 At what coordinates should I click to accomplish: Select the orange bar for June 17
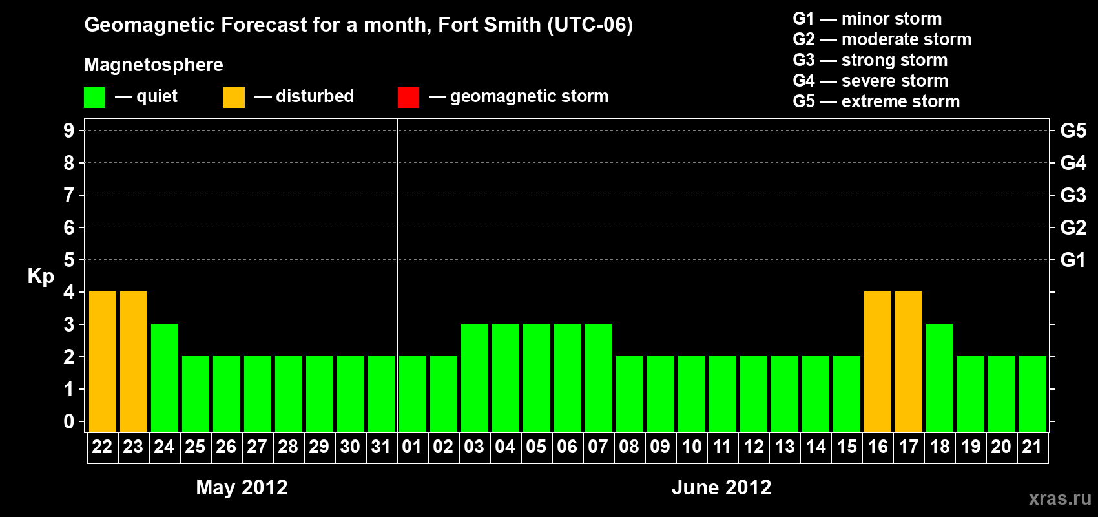click(909, 362)
